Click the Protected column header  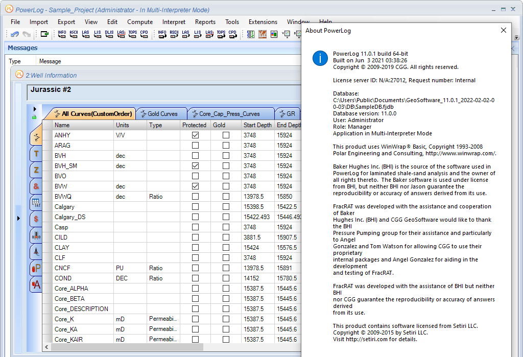(x=195, y=125)
